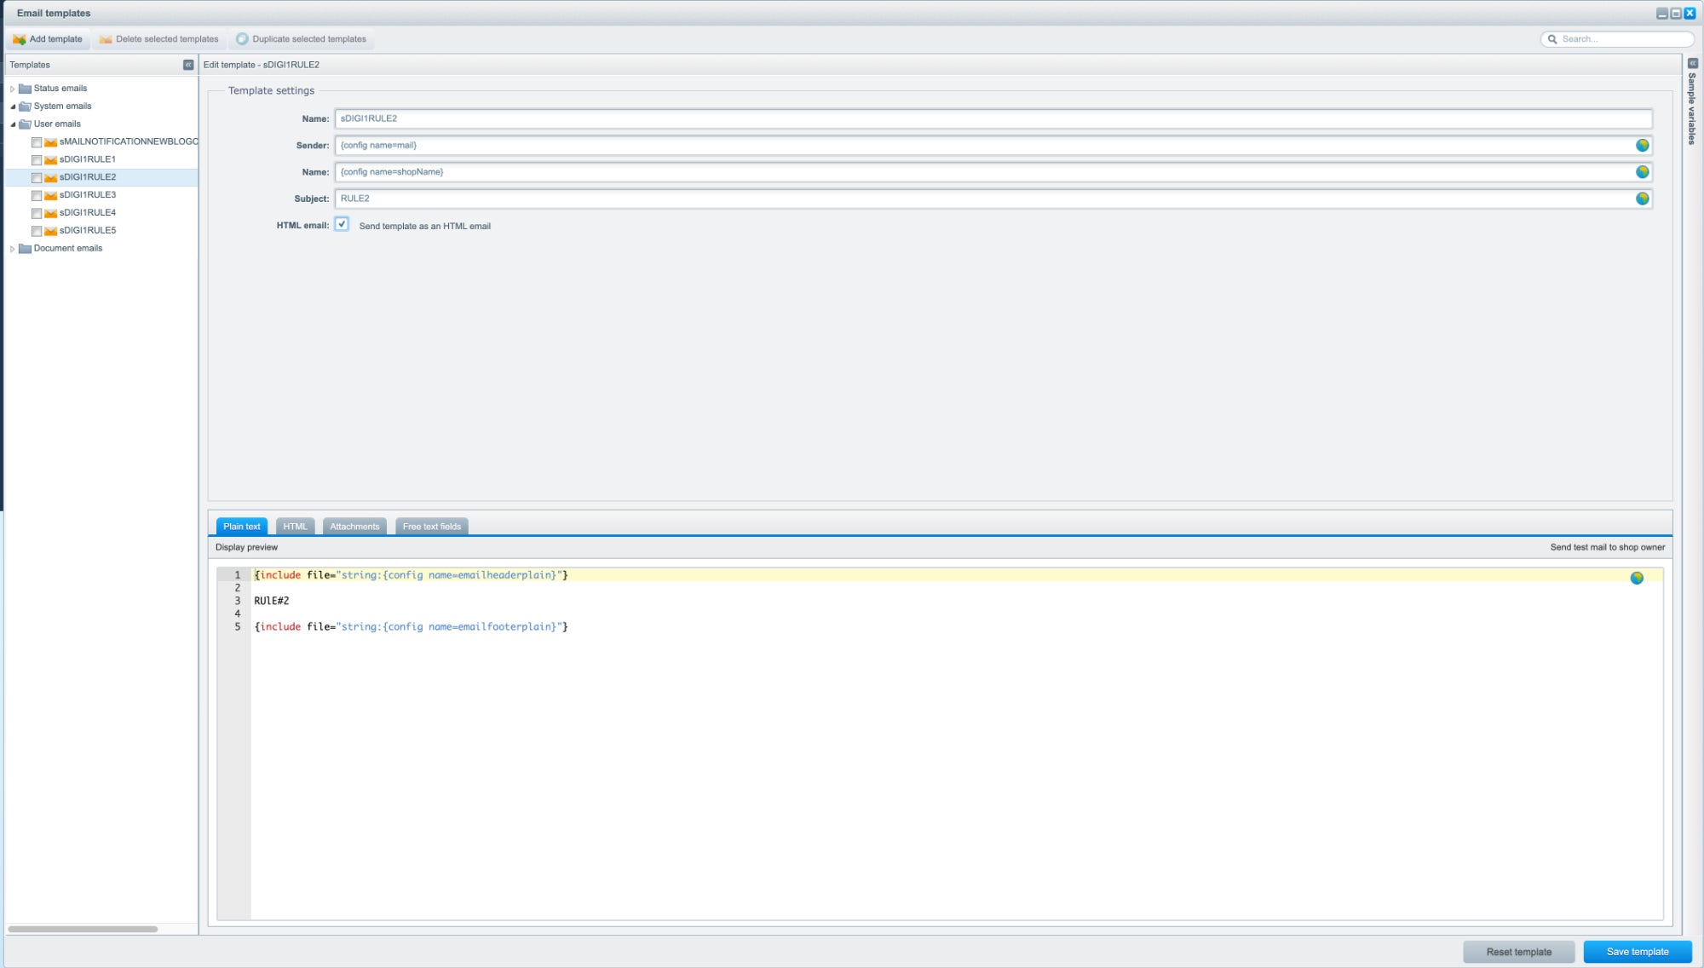
Task: Switch to the HTML tab
Action: click(x=295, y=527)
